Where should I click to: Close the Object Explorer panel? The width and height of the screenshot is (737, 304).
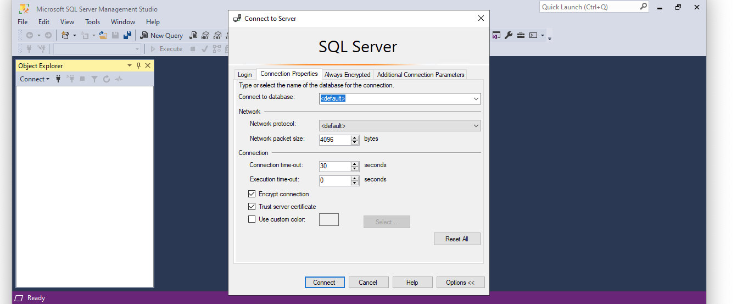click(x=147, y=65)
